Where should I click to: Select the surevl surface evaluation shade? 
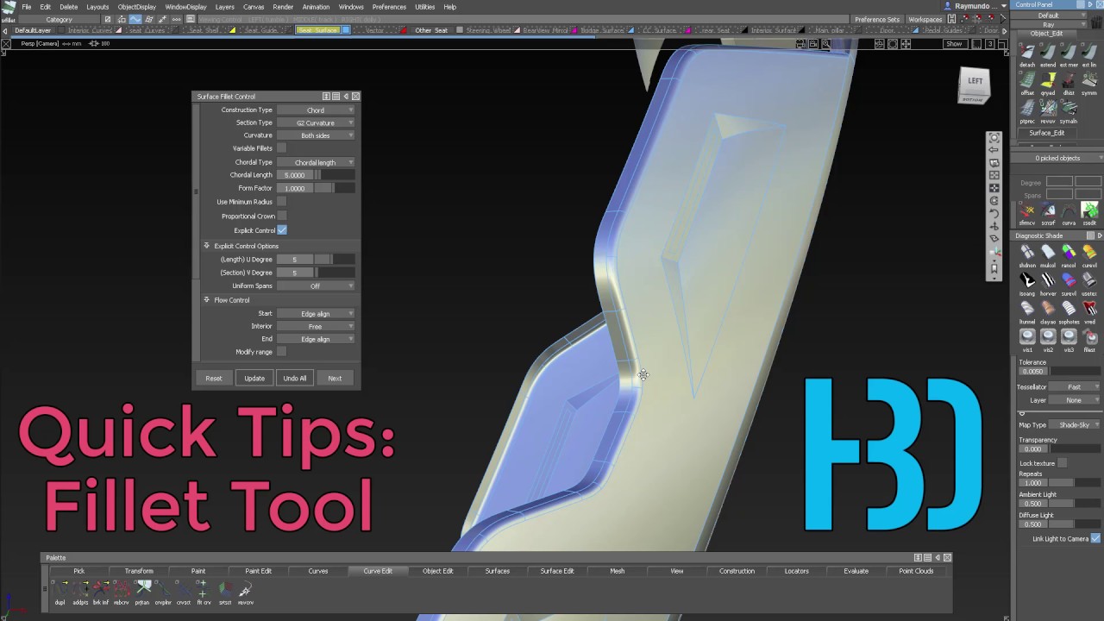click(1069, 282)
